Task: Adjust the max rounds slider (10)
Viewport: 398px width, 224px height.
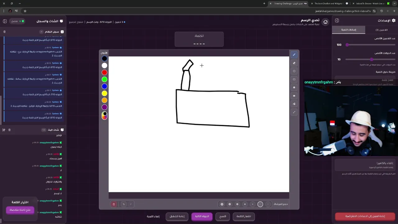Action: [x=370, y=59]
